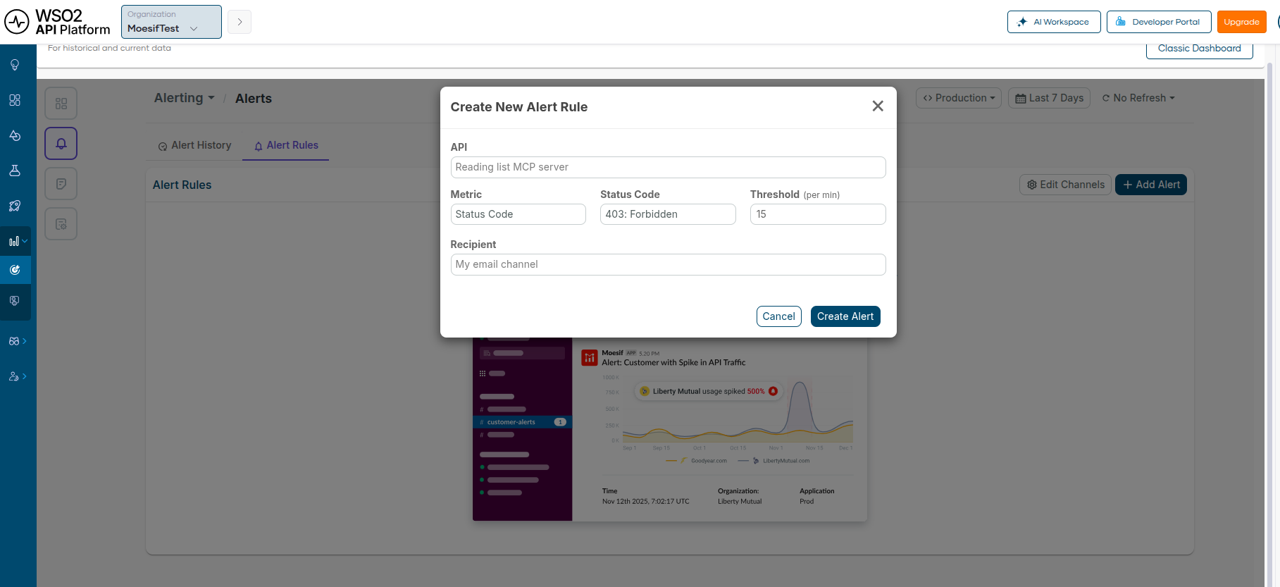This screenshot has height=587, width=1280.
Task: Click the shapes icon in blue sidebar
Action: [15, 135]
